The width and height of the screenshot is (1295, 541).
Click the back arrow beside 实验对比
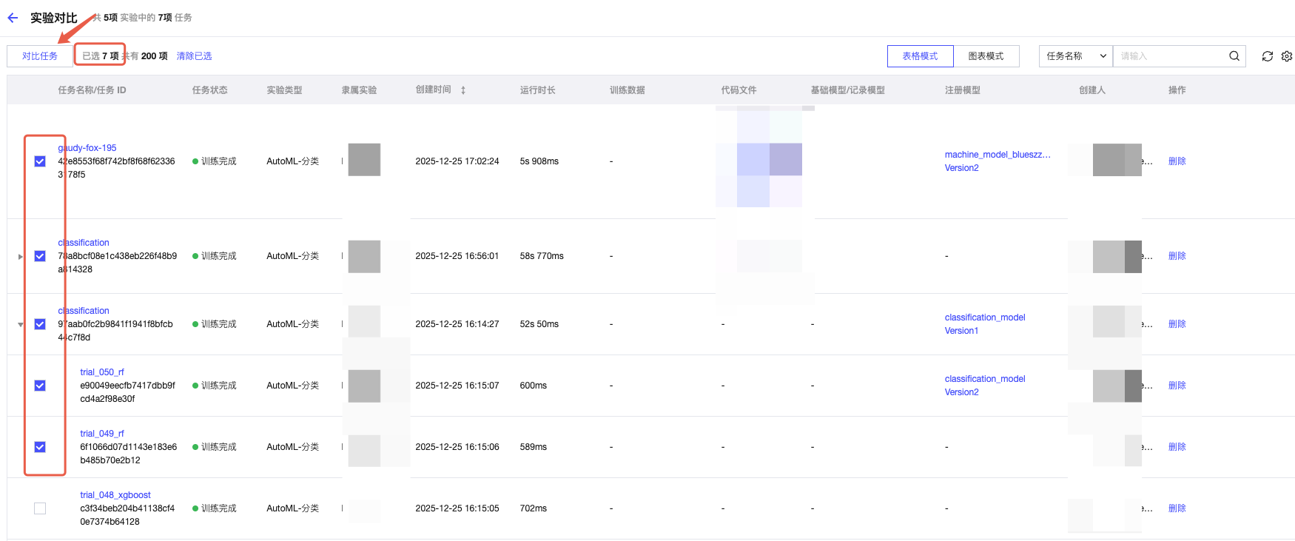click(x=13, y=18)
